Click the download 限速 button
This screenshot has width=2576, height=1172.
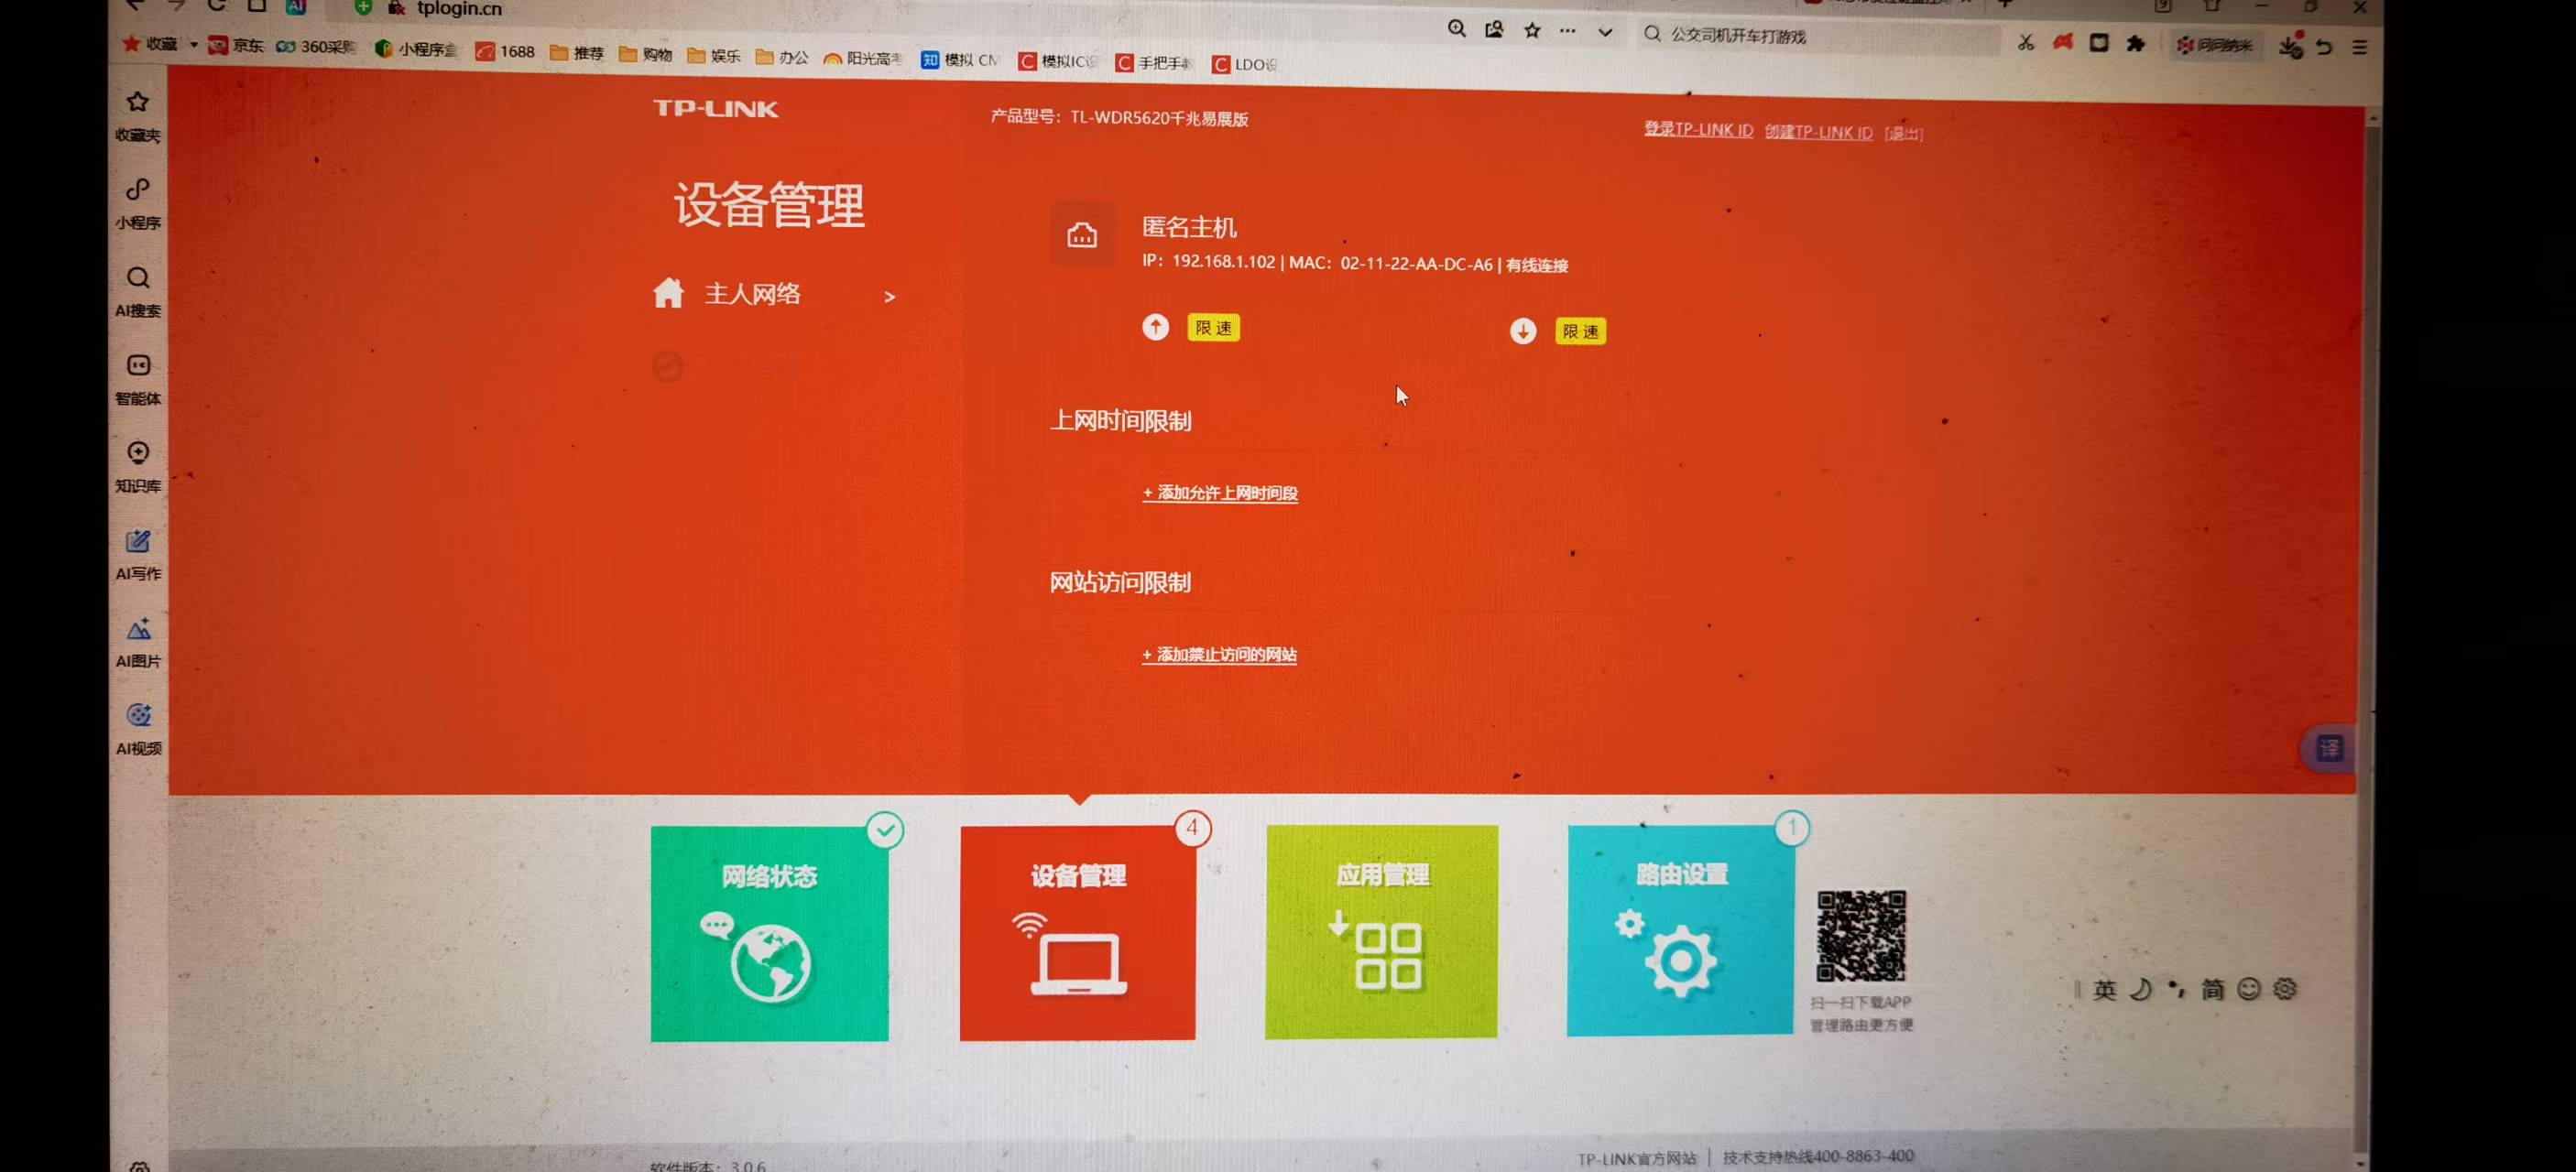click(1580, 331)
